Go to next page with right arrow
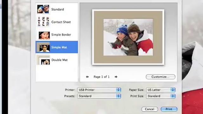This screenshot has width=203, height=114. tap(116, 77)
